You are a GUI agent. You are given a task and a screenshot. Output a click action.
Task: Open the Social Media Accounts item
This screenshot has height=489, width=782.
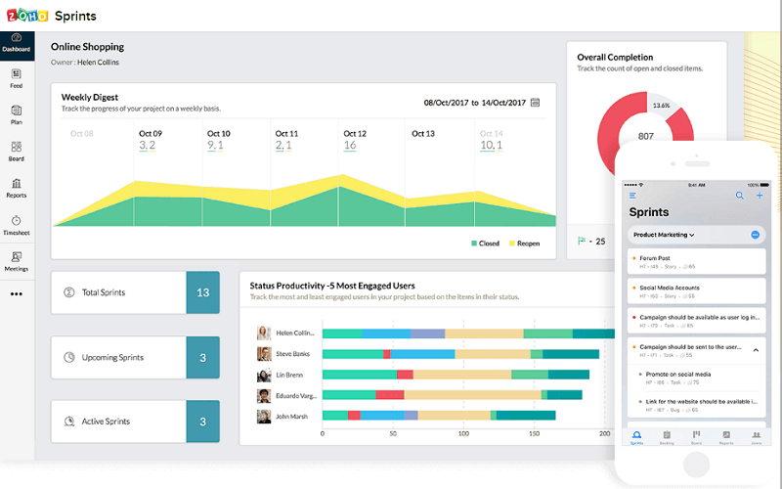(x=696, y=290)
